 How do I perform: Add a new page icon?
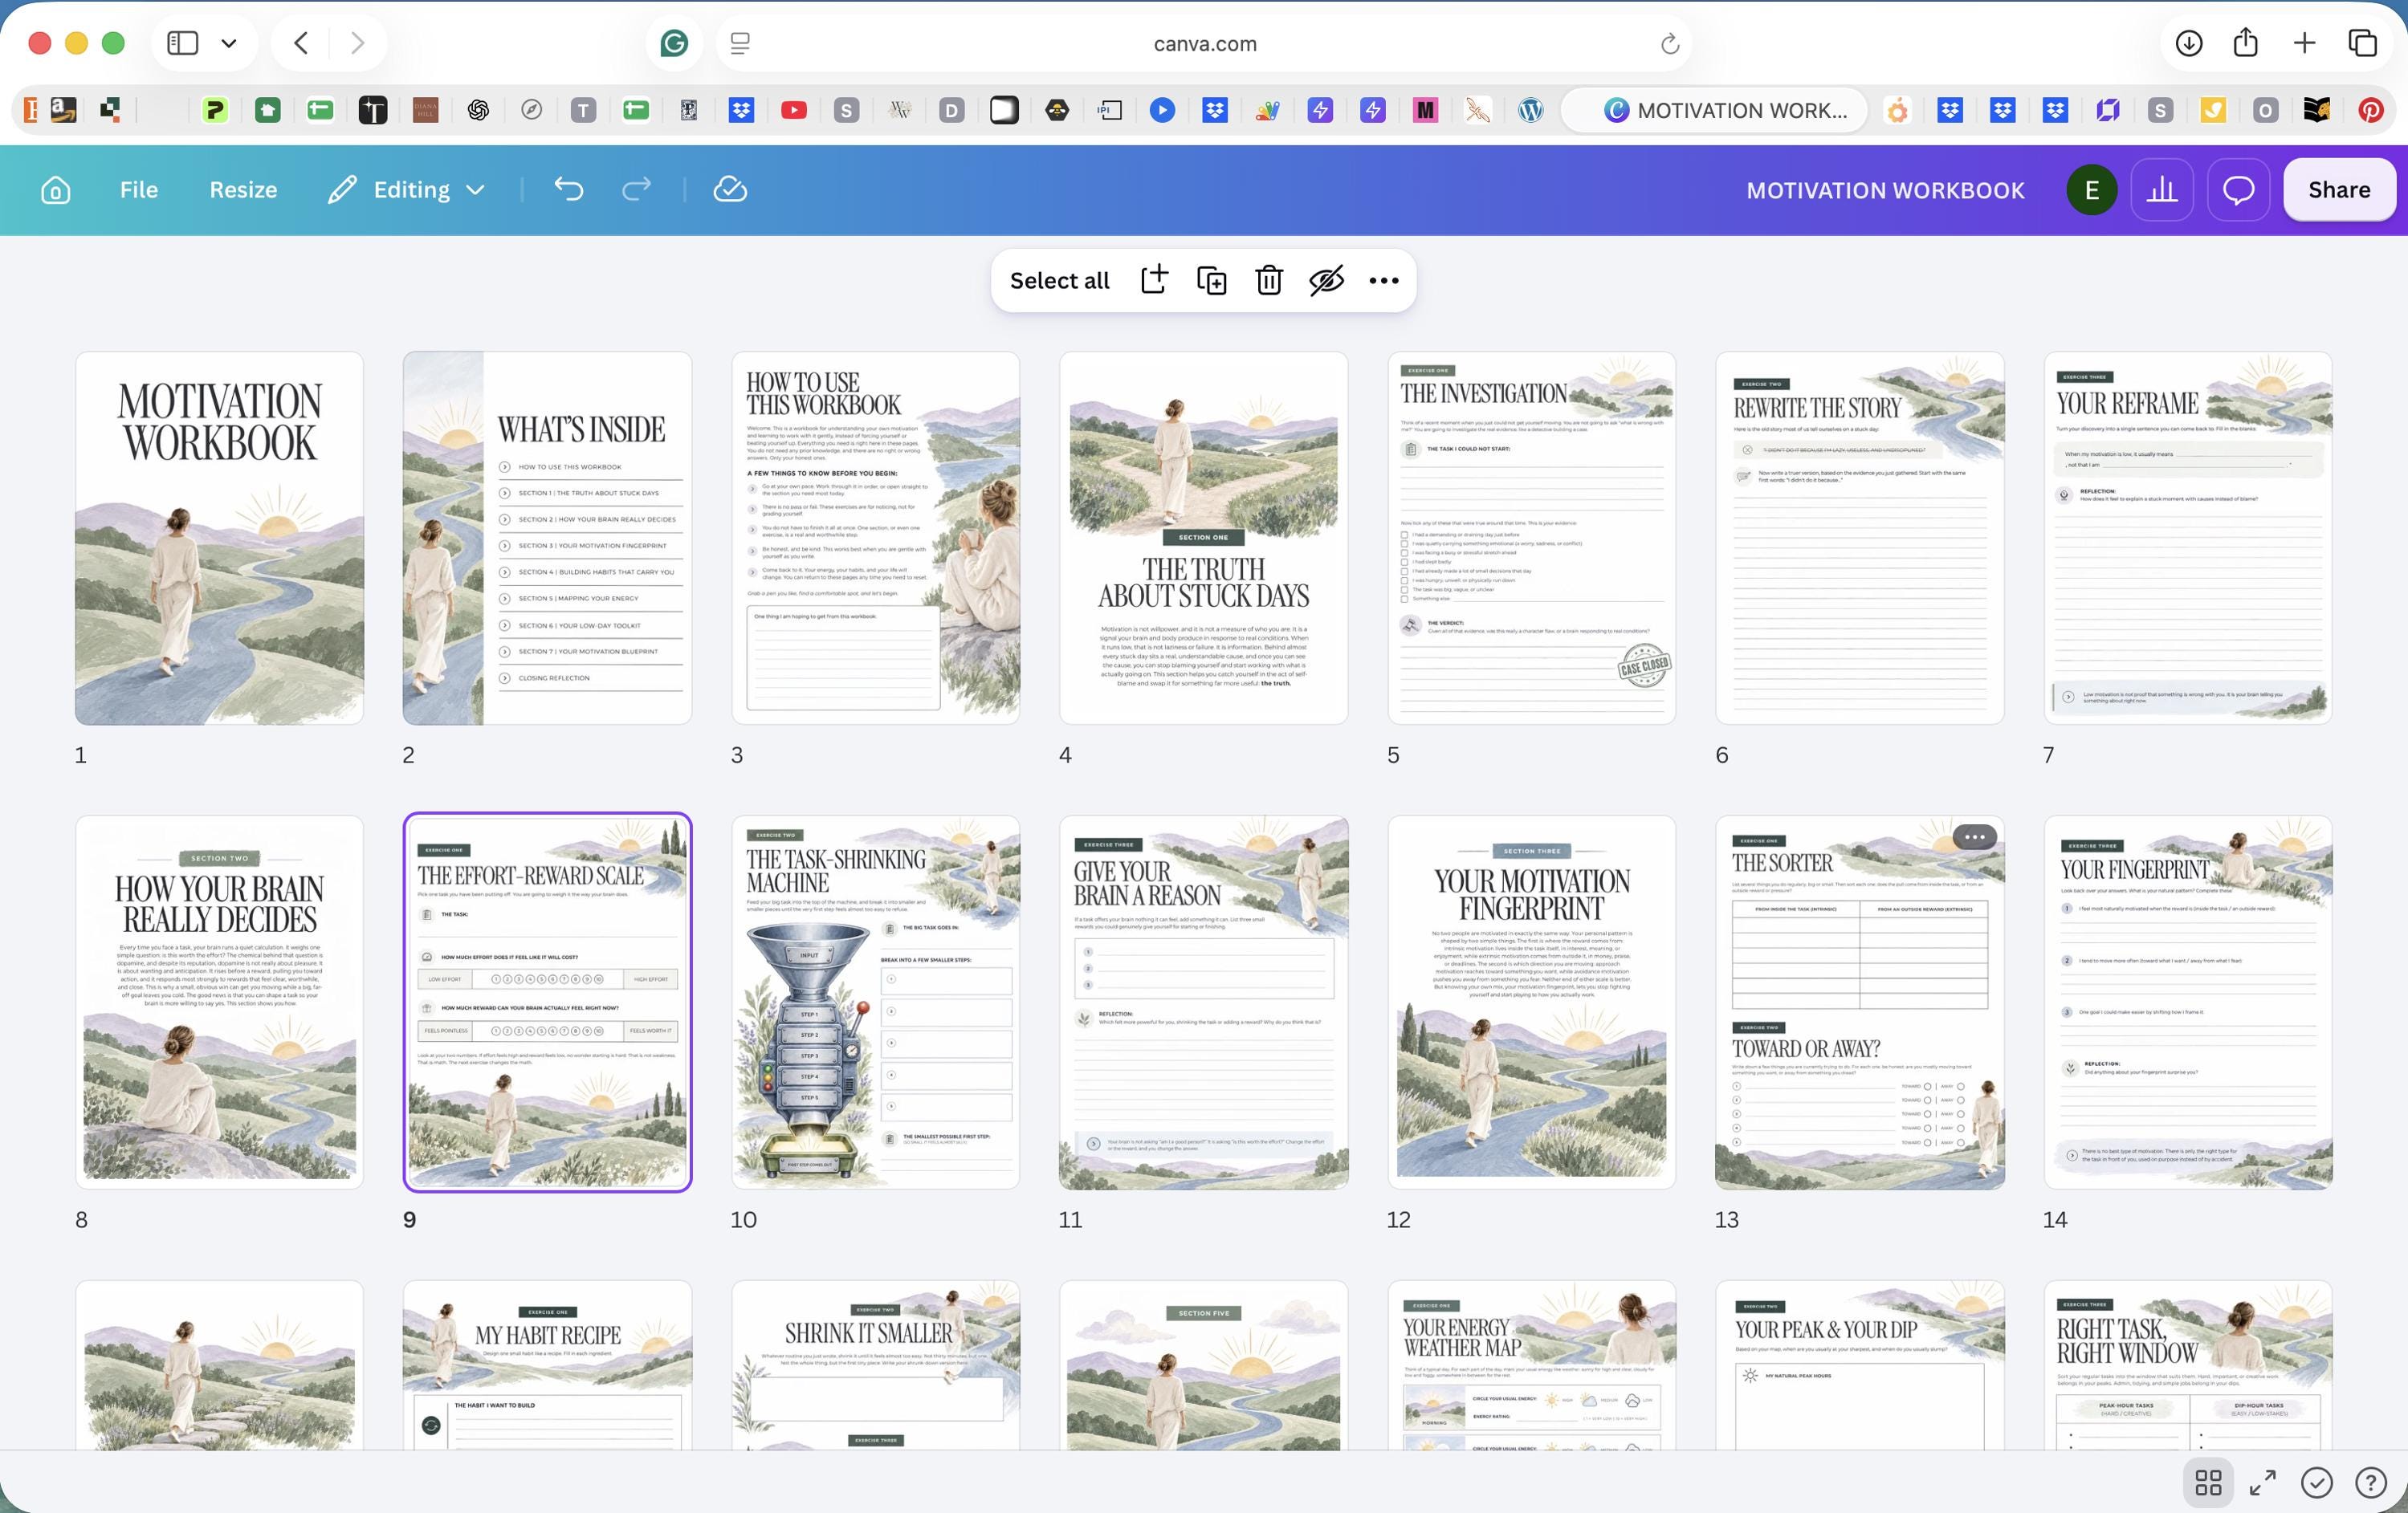tap(1154, 281)
